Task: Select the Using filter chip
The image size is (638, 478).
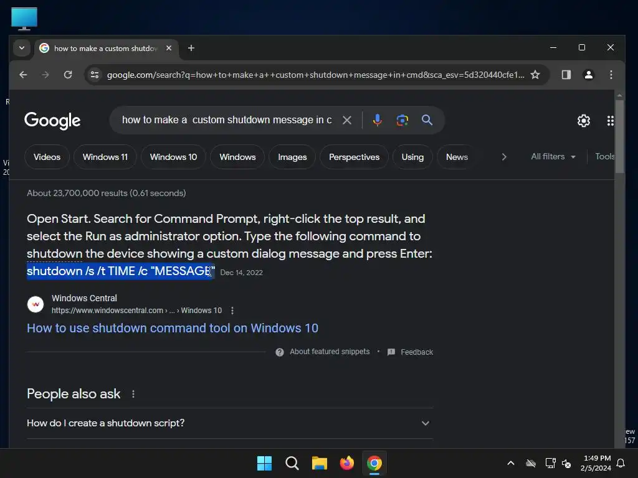Action: (x=412, y=157)
